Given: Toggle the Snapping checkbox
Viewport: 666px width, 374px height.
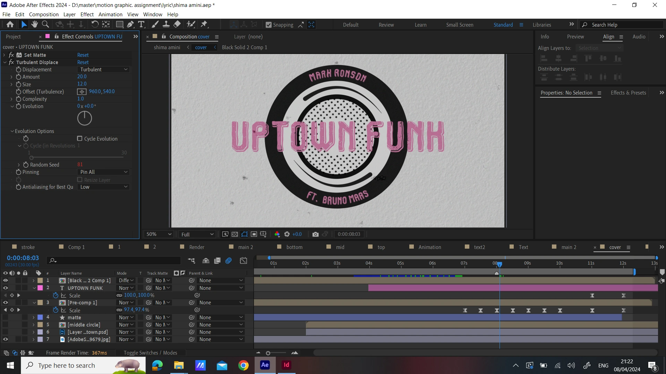Looking at the screenshot, I should pyautogui.click(x=268, y=25).
